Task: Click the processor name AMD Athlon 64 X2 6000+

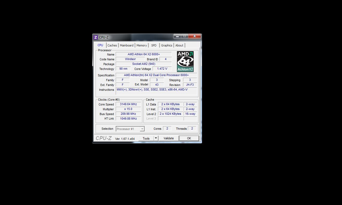Action: coord(144,54)
